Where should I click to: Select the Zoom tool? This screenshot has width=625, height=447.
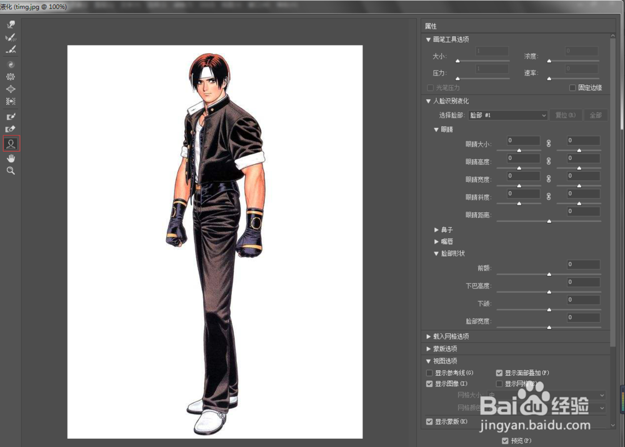(x=11, y=171)
